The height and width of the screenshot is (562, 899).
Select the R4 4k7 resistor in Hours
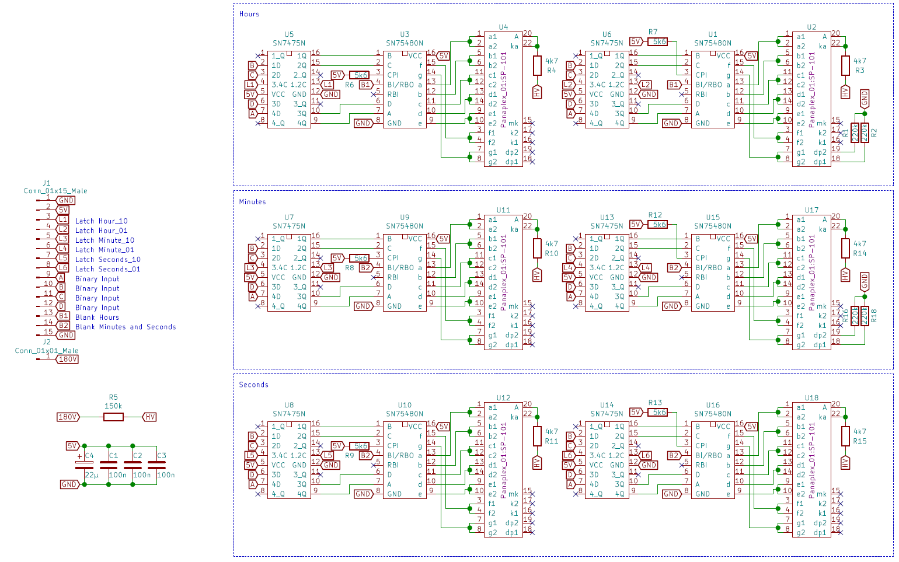point(537,65)
